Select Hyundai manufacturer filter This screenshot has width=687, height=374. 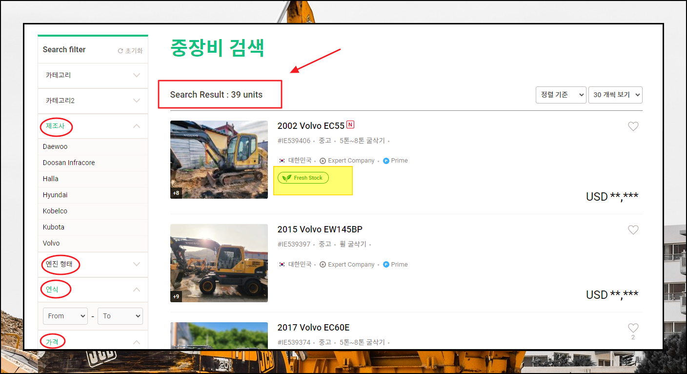pyautogui.click(x=93, y=195)
